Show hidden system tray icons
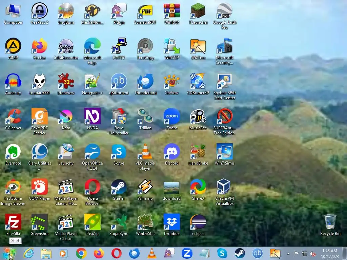 pos(288,254)
